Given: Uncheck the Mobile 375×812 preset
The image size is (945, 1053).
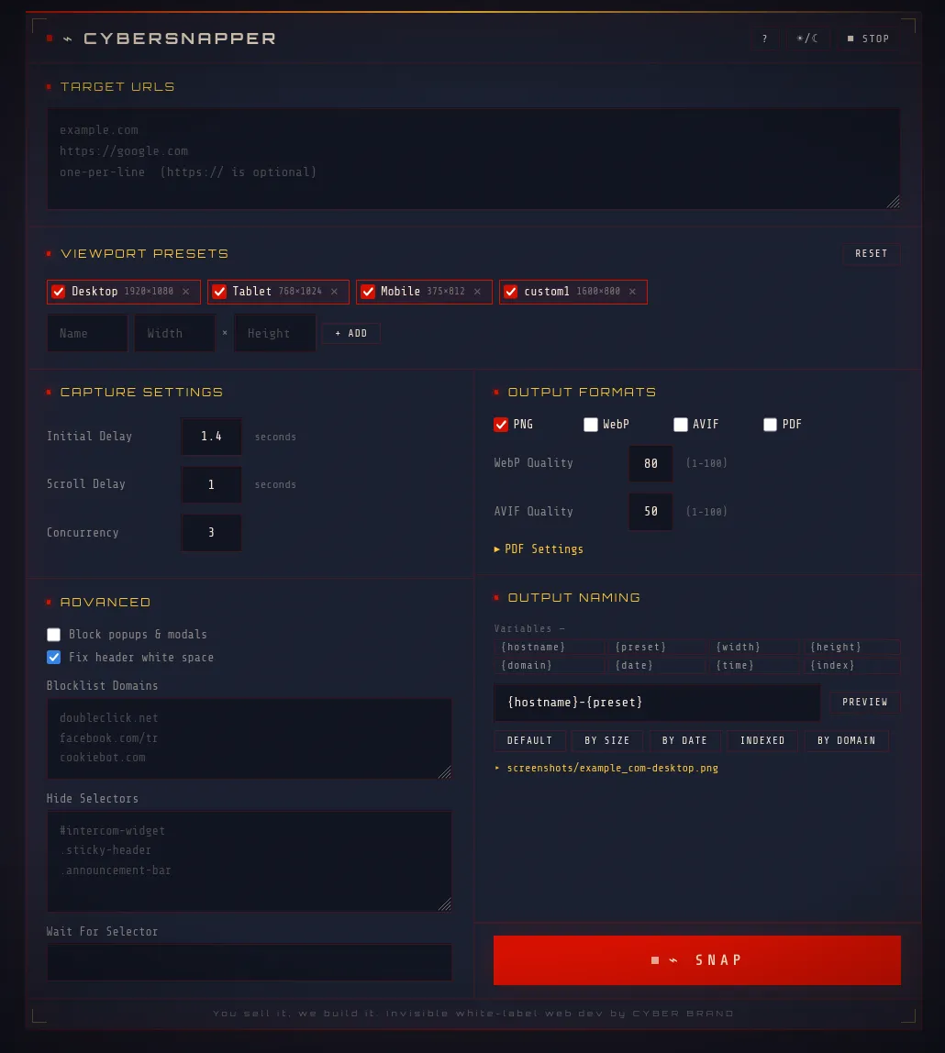Looking at the screenshot, I should click(x=367, y=292).
